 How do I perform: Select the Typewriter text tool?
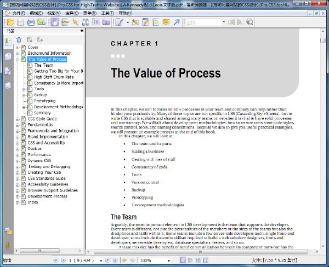[95, 22]
